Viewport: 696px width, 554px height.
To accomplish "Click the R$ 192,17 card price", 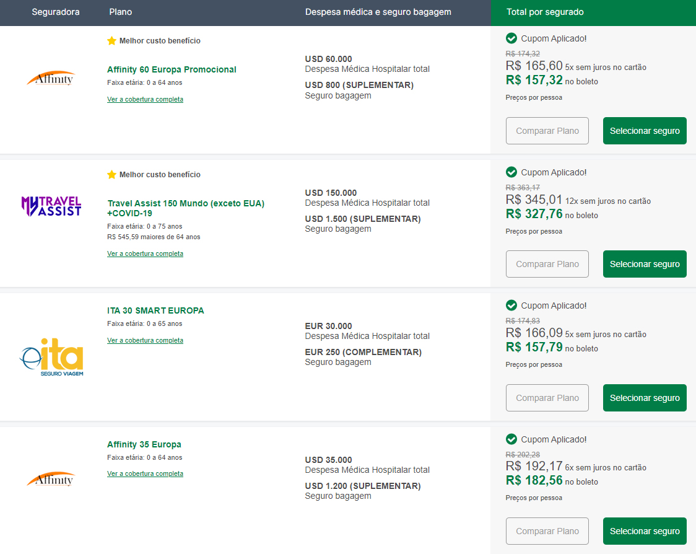I will 534,466.
